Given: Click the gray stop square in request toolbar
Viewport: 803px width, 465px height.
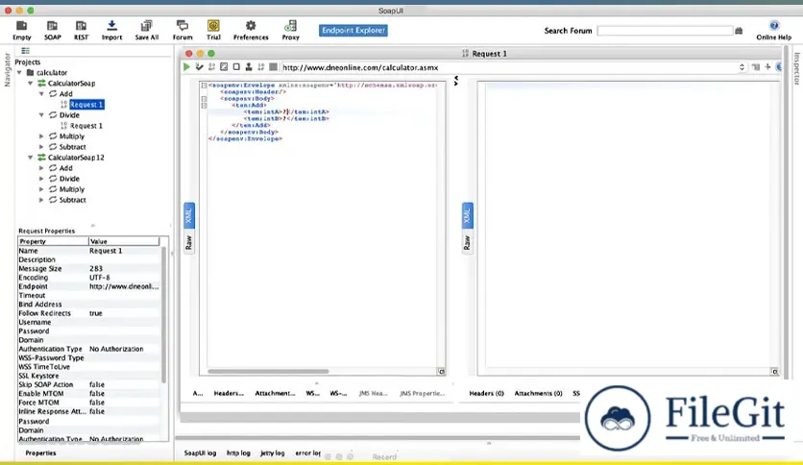Looking at the screenshot, I should pyautogui.click(x=273, y=67).
